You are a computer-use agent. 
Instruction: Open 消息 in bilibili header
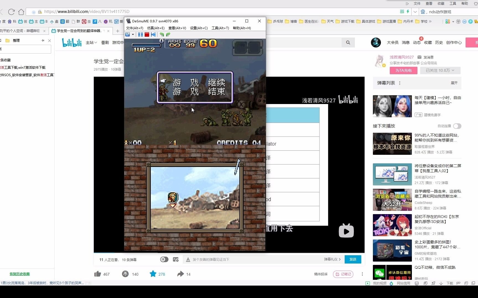[x=406, y=42]
